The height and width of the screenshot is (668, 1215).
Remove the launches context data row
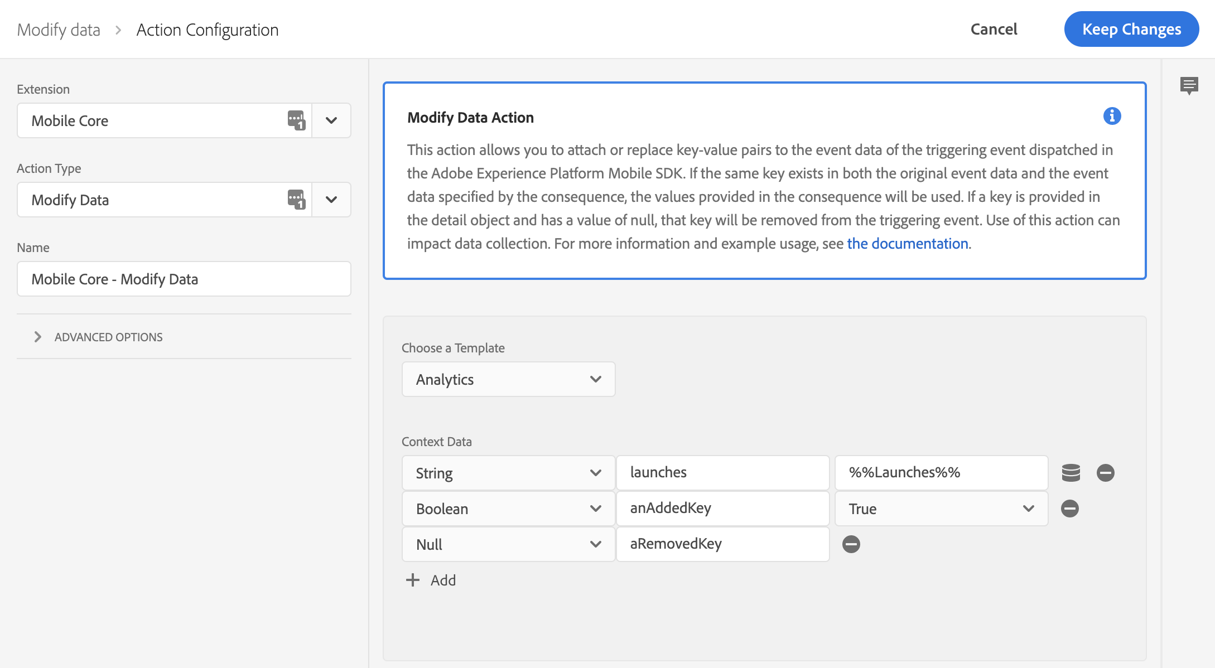click(1105, 473)
